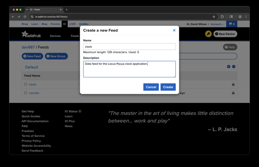Open the Feeds menu
Image resolution: width=259 pixels, height=167 pixels.
[75, 36]
